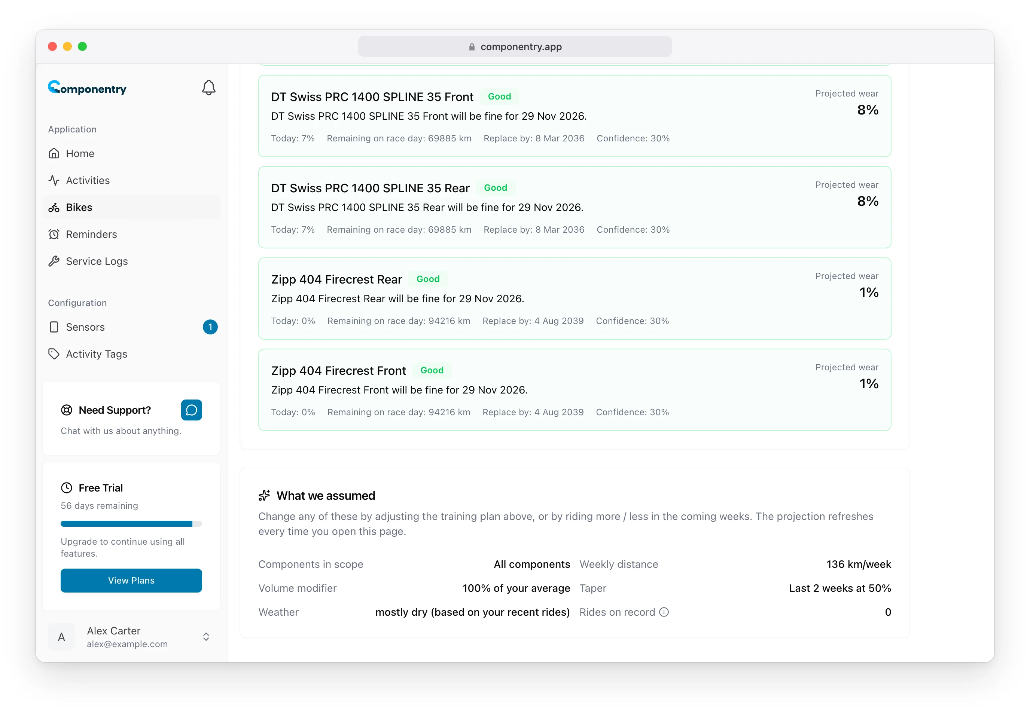1030x710 pixels.
Task: Go to Home in sidebar
Action: click(x=131, y=153)
